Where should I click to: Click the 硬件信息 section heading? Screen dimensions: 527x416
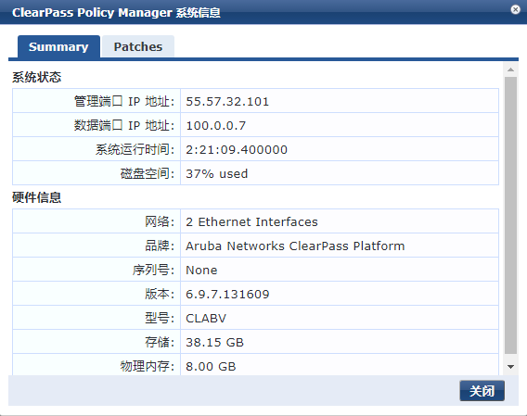[36, 197]
